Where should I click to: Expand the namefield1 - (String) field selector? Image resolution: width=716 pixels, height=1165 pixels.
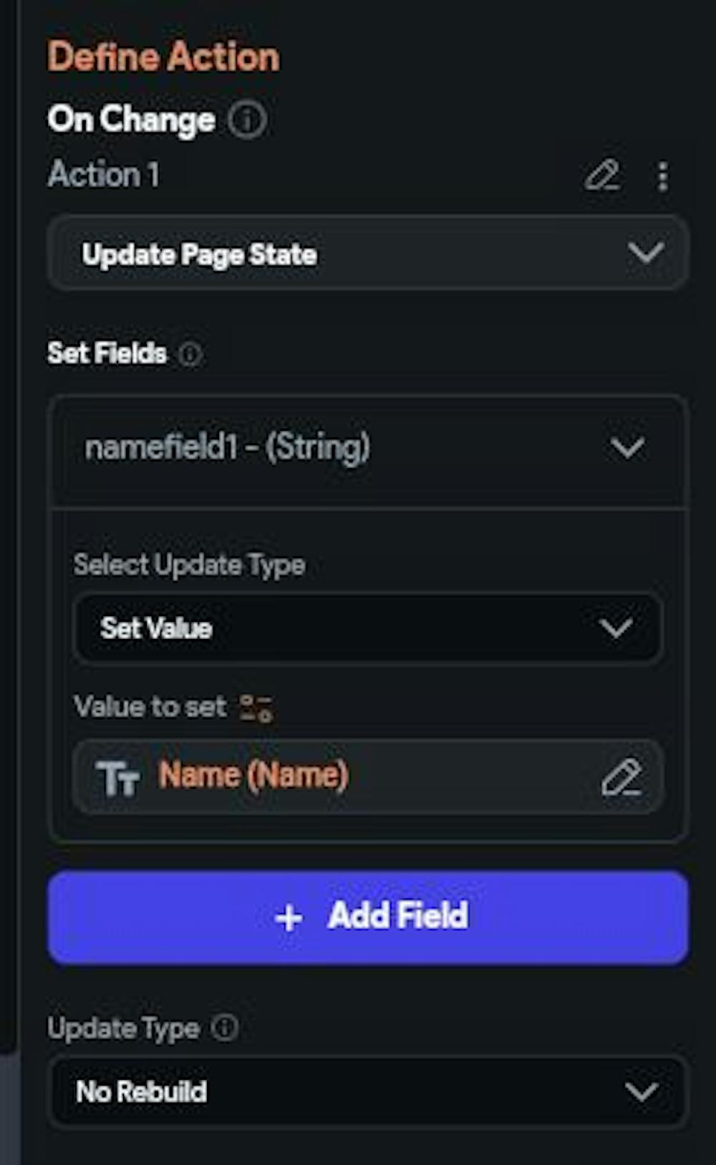coord(368,449)
